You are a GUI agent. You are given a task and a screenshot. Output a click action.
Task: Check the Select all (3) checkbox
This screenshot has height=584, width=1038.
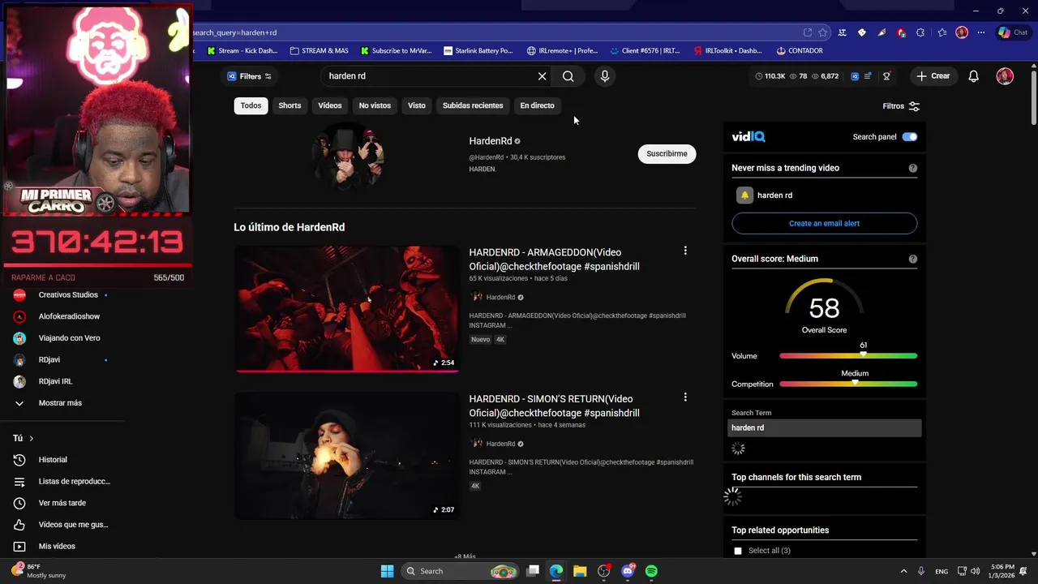738,551
